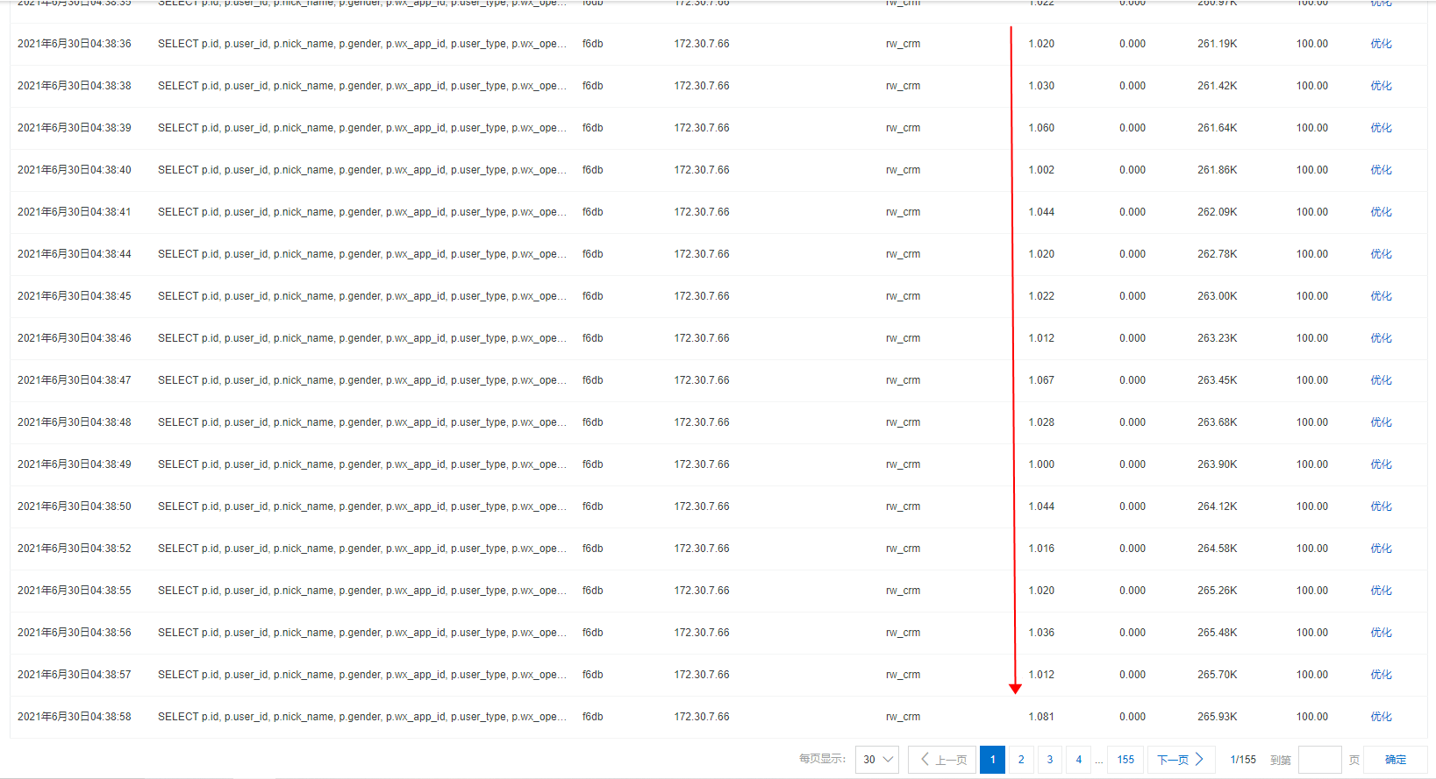1436x779 pixels.
Task: Click the 确定 confirm button
Action: coord(1395,760)
